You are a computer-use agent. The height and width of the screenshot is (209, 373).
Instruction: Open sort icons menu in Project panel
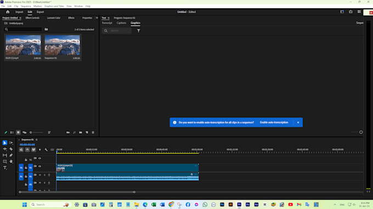[49, 132]
